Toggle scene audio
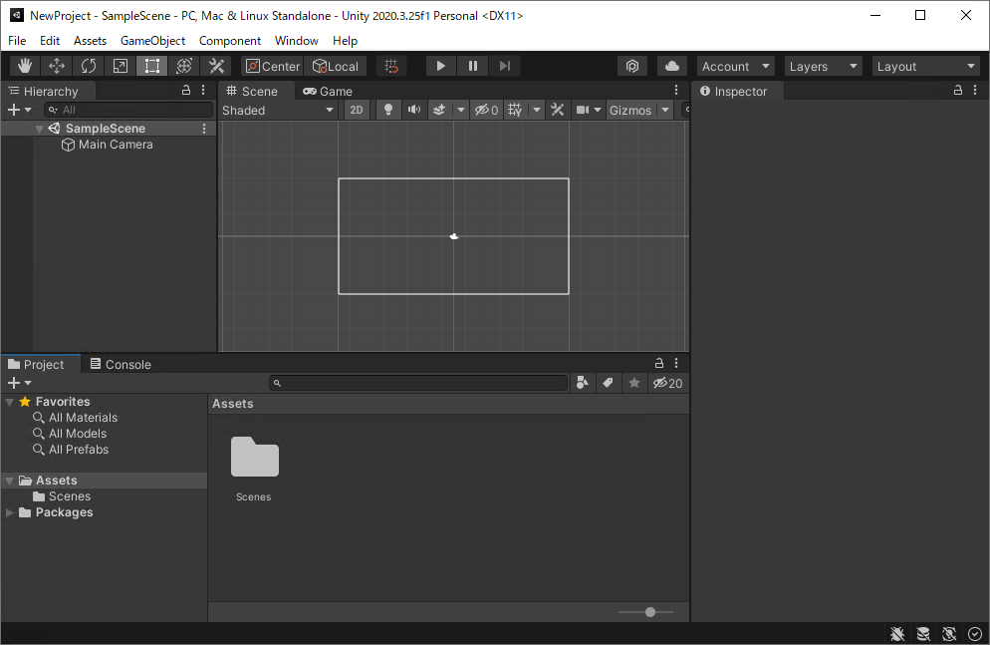The image size is (990, 645). click(x=414, y=110)
